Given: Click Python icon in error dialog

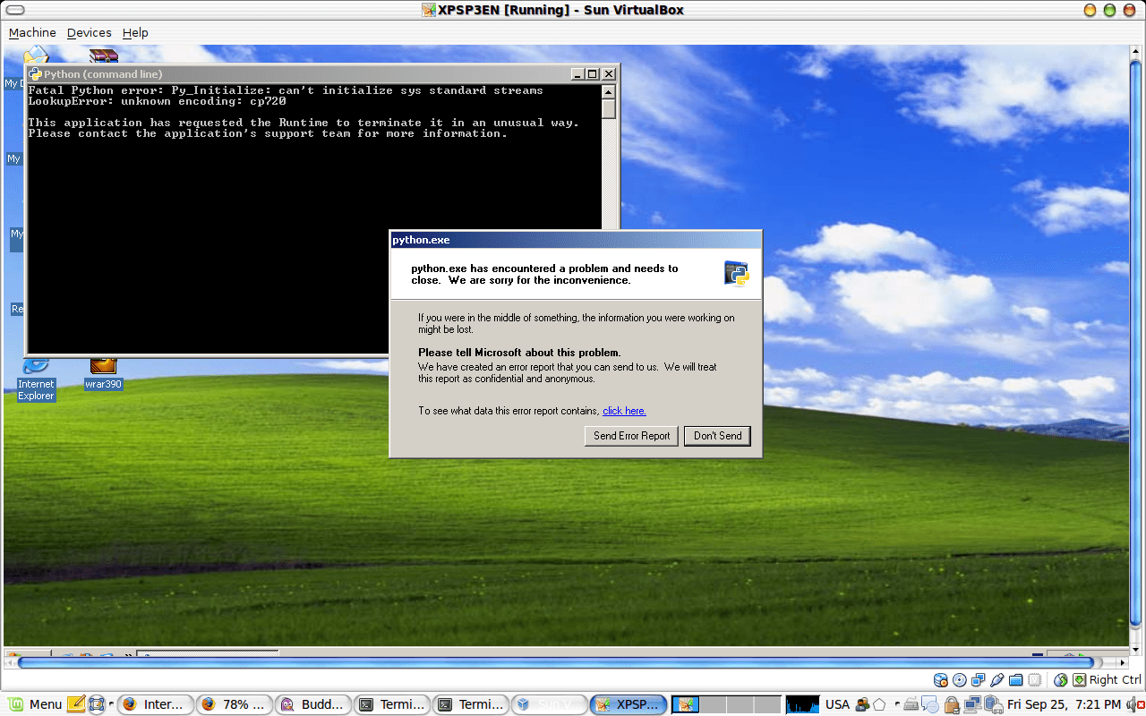Looking at the screenshot, I should click(x=736, y=273).
